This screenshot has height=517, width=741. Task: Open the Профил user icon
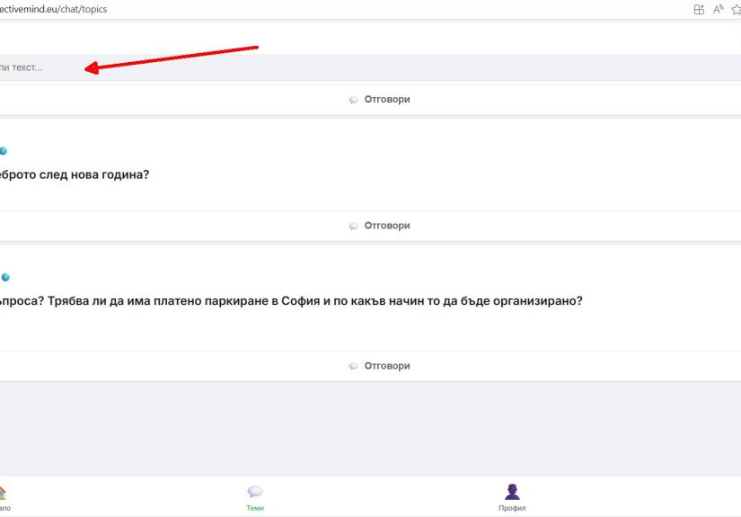tap(512, 492)
